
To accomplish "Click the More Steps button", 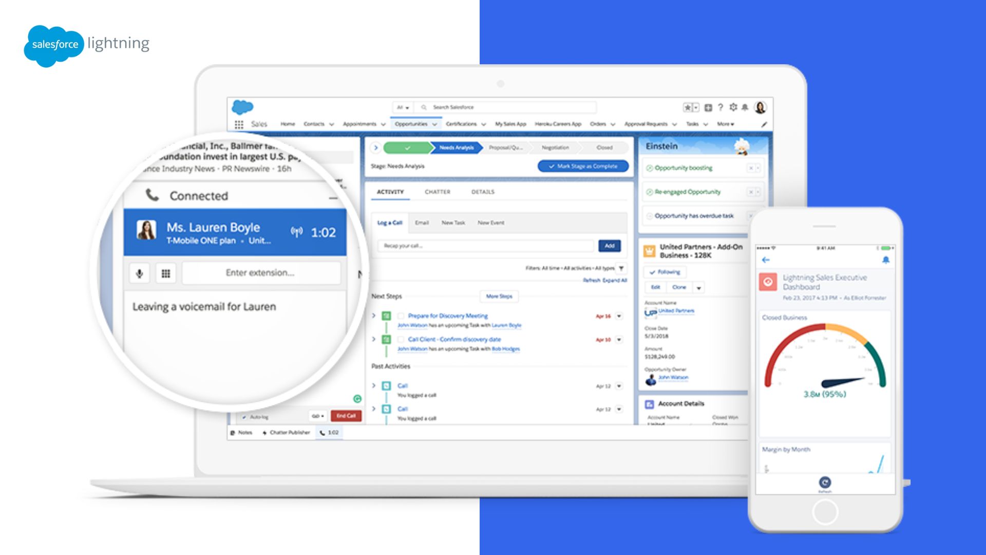I will coord(499,297).
